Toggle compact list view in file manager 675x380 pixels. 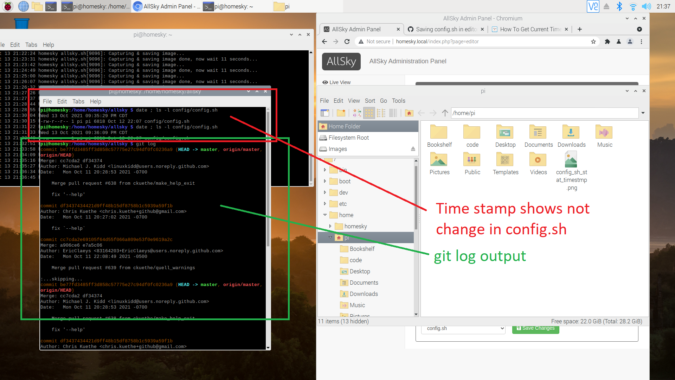coord(381,113)
